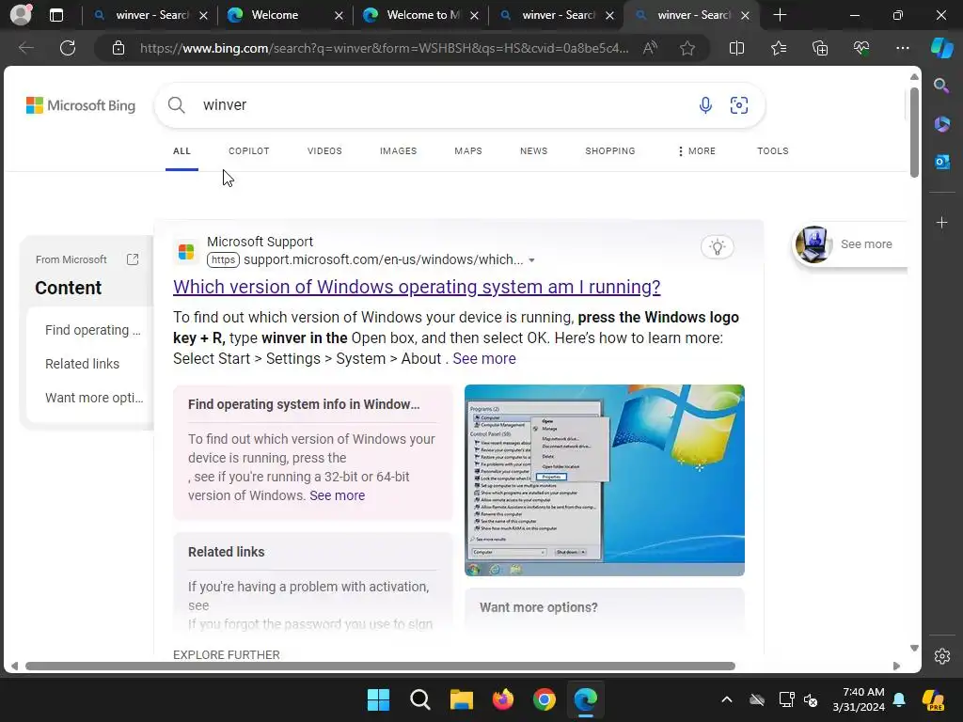Open Microsoft 365 sidebar icon

click(941, 124)
